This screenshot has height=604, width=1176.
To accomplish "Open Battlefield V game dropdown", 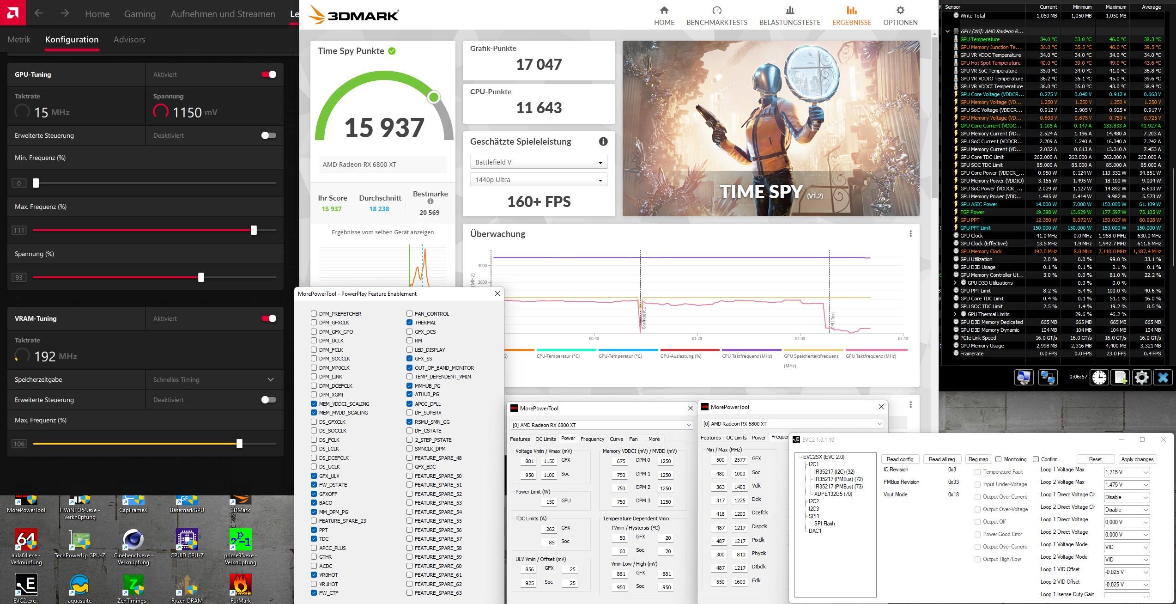I will pyautogui.click(x=539, y=162).
